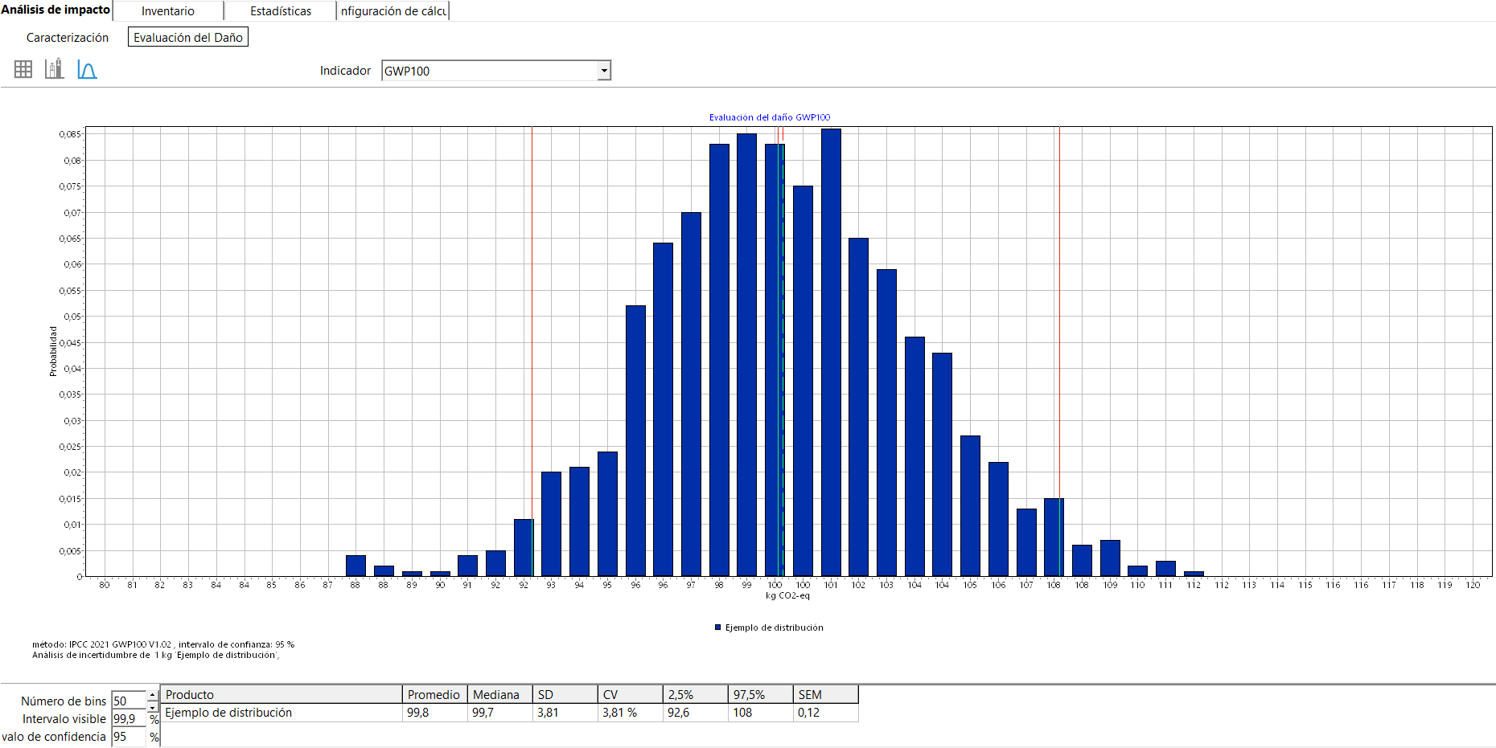Click the 'Indicador' label
This screenshot has height=748, width=1496.
click(x=345, y=71)
